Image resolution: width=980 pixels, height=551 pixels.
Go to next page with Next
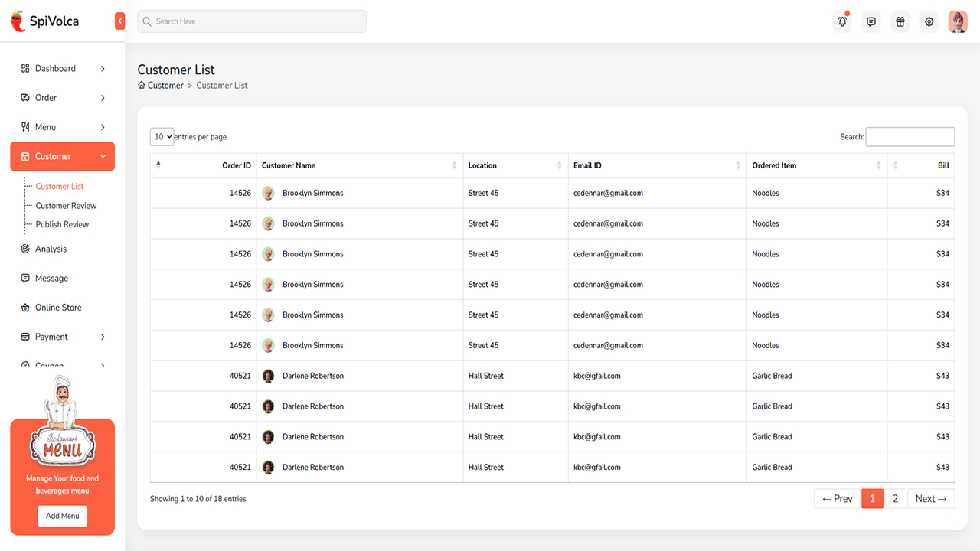(x=931, y=499)
